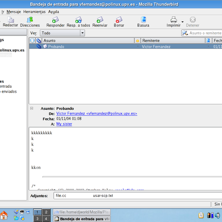Open the Direcciones address book
The height and width of the screenshot is (222, 222).
[30, 22]
